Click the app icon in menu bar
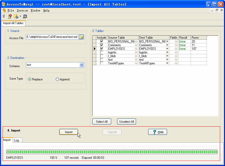The height and width of the screenshot is (166, 225). pos(4,11)
